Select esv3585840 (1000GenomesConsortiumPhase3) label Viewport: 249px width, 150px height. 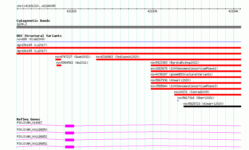pyautogui.click(x=184, y=86)
